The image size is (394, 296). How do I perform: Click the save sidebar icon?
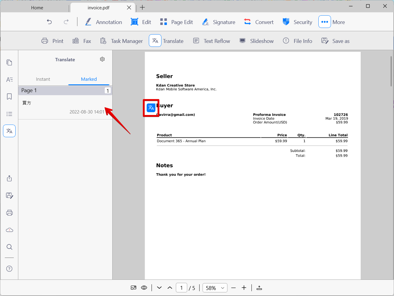click(x=9, y=195)
